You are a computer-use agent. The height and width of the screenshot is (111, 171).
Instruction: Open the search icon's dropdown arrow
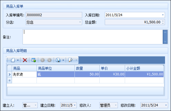pos(76,60)
